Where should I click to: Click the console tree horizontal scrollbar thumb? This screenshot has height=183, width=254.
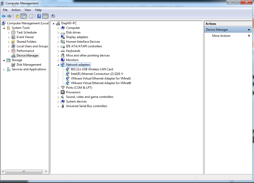click(24, 171)
